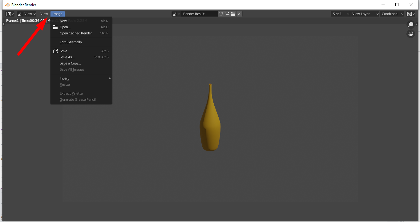Screen dimensions: 420x222
Task: Open the Combined render pass dropdown
Action: (391, 14)
